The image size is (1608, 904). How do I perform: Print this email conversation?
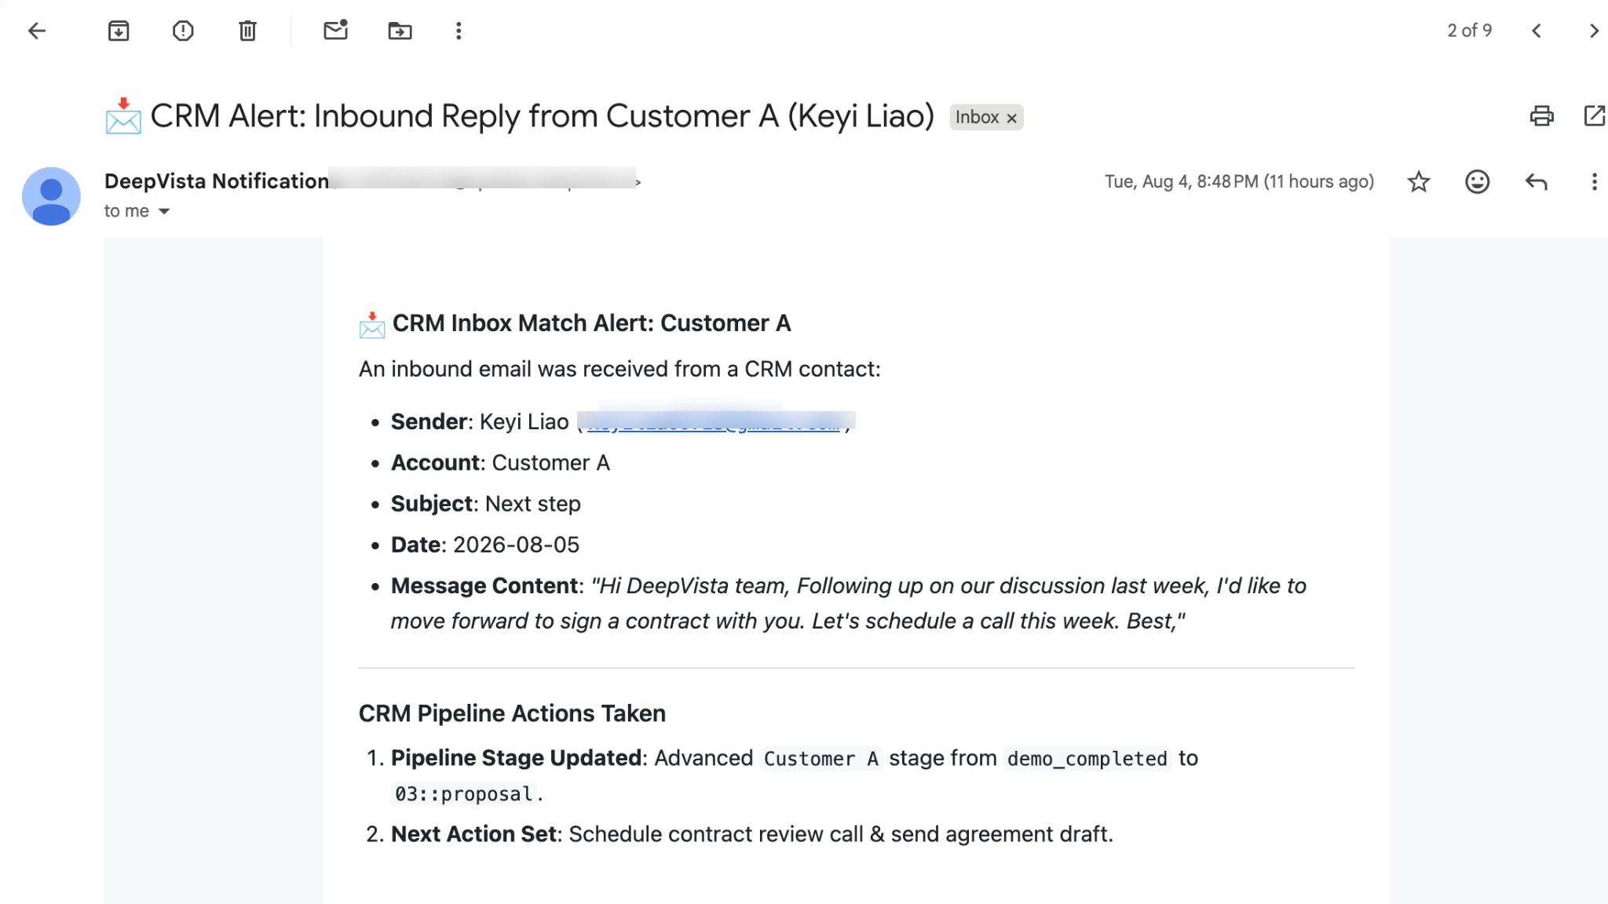click(x=1541, y=116)
